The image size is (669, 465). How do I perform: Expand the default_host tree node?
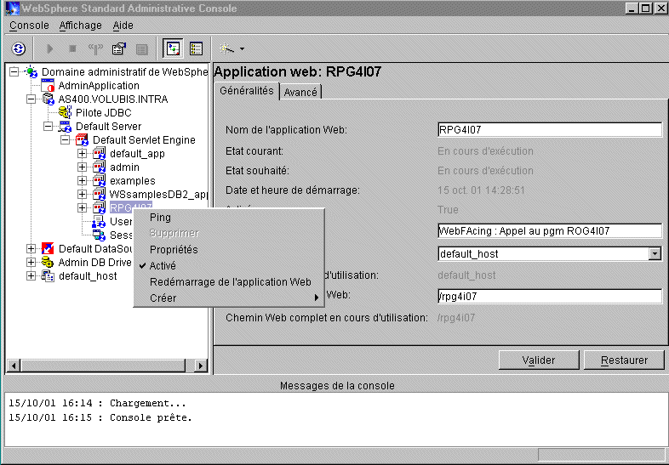[31, 275]
